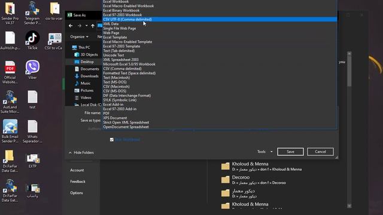Open Feedback in Excel backstage
The width and height of the screenshot is (383, 215).
point(78,182)
